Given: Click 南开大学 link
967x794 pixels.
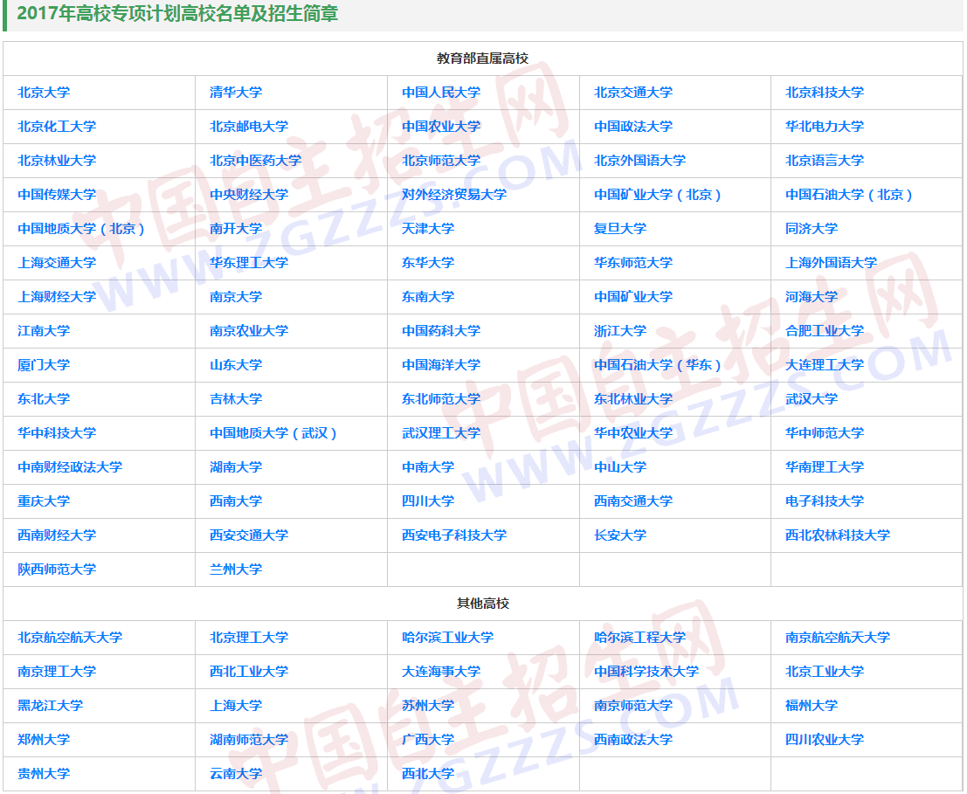Looking at the screenshot, I should pyautogui.click(x=236, y=229).
